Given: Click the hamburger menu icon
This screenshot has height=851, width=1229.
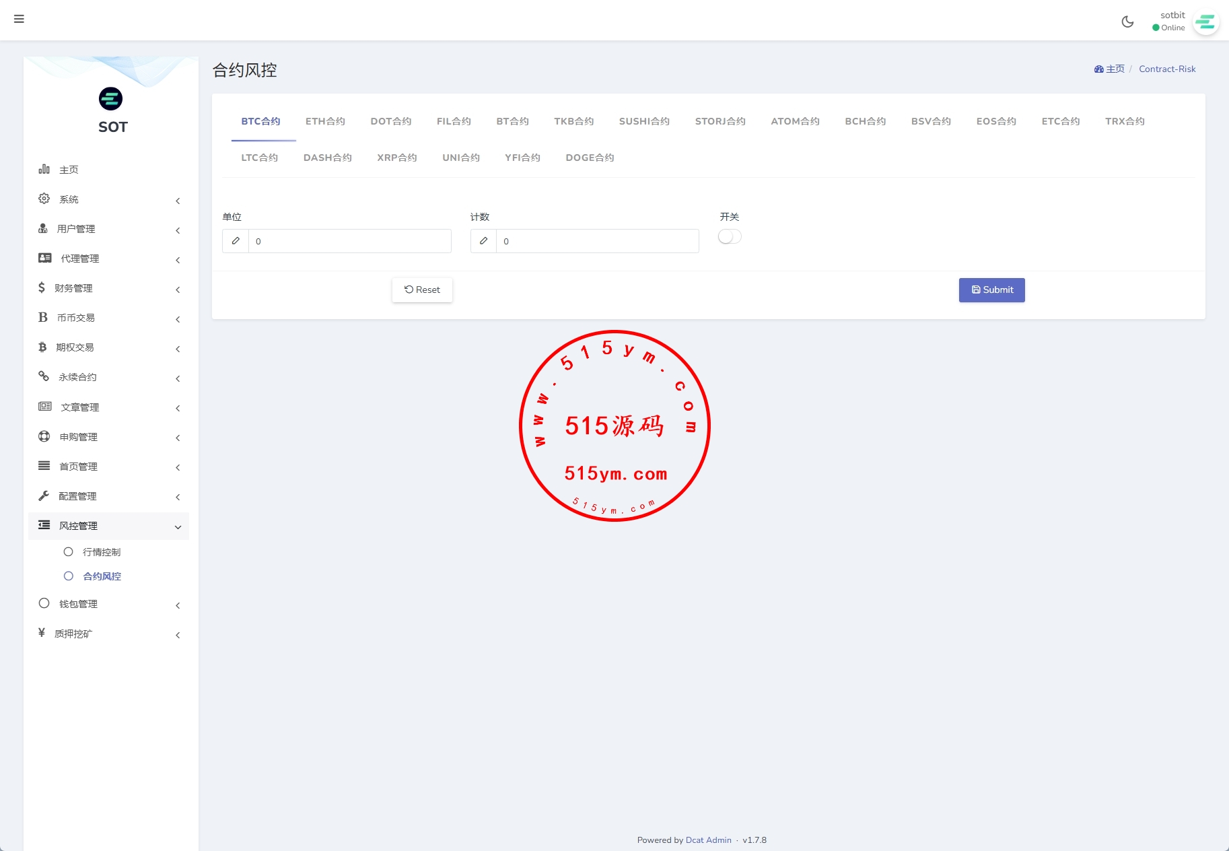Looking at the screenshot, I should click(19, 19).
